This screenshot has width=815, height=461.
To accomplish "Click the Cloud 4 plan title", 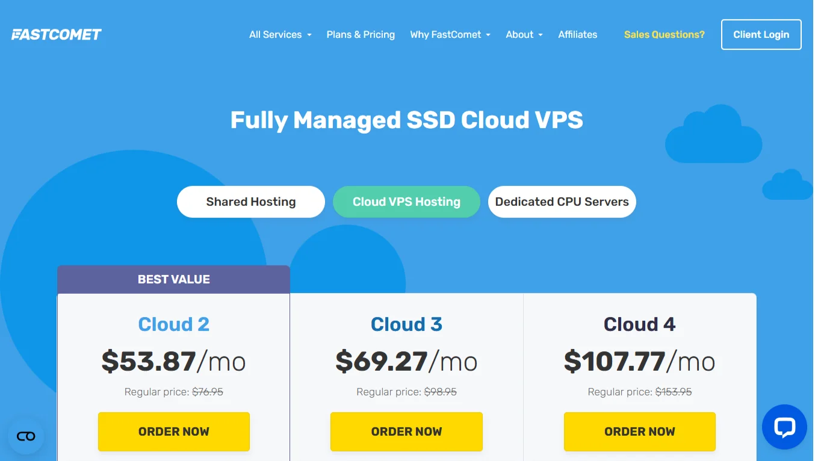I will [x=640, y=324].
